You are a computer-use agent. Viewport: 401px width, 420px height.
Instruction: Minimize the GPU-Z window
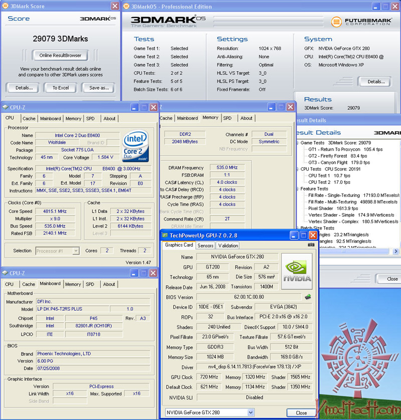[x=294, y=236]
